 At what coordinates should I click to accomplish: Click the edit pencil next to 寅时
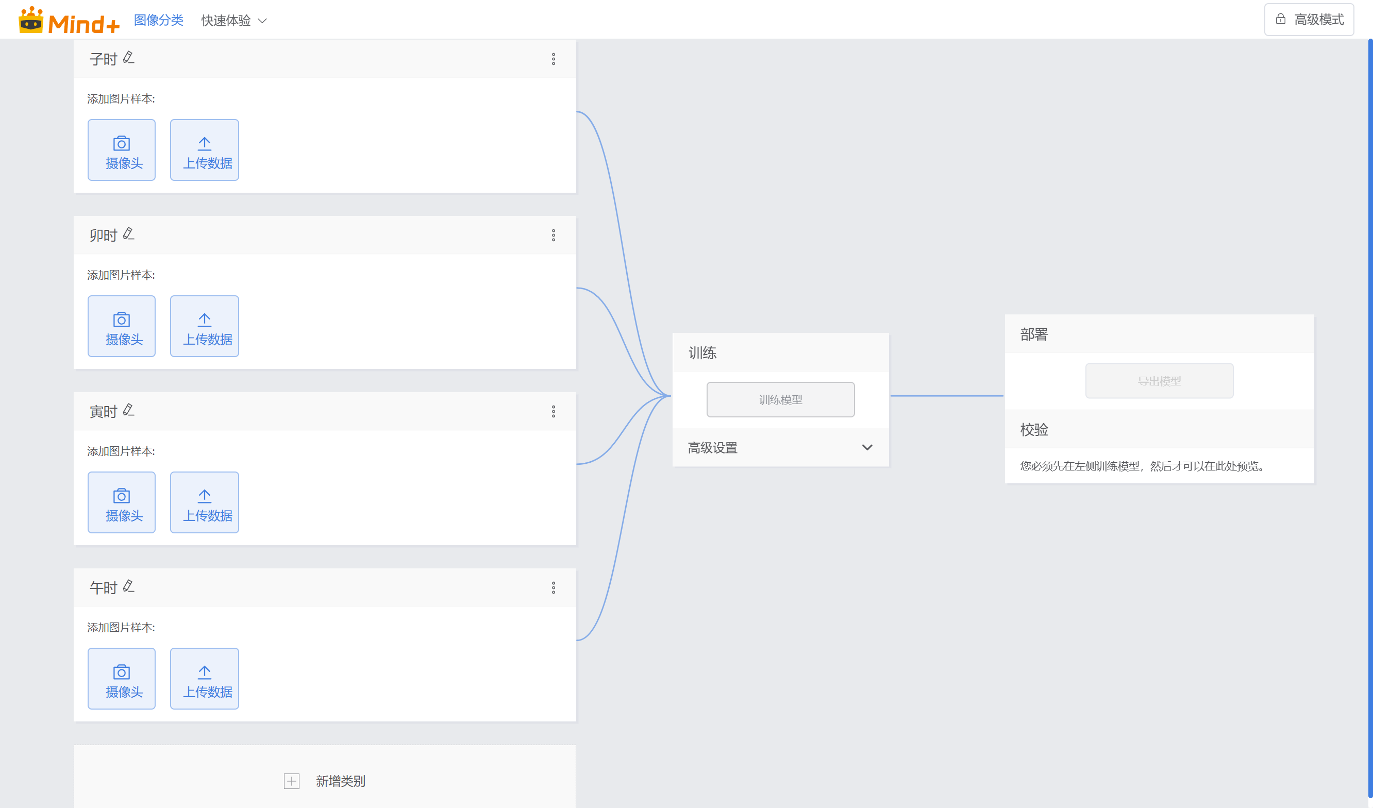coord(128,410)
